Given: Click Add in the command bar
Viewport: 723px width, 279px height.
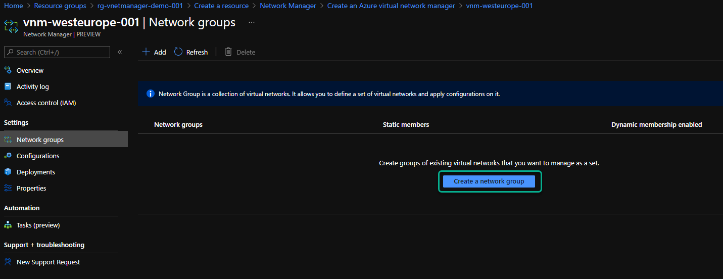Looking at the screenshot, I should point(154,52).
